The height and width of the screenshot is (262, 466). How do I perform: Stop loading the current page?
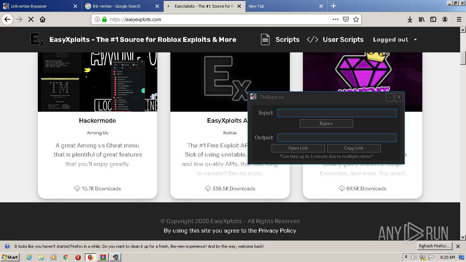(x=31, y=19)
